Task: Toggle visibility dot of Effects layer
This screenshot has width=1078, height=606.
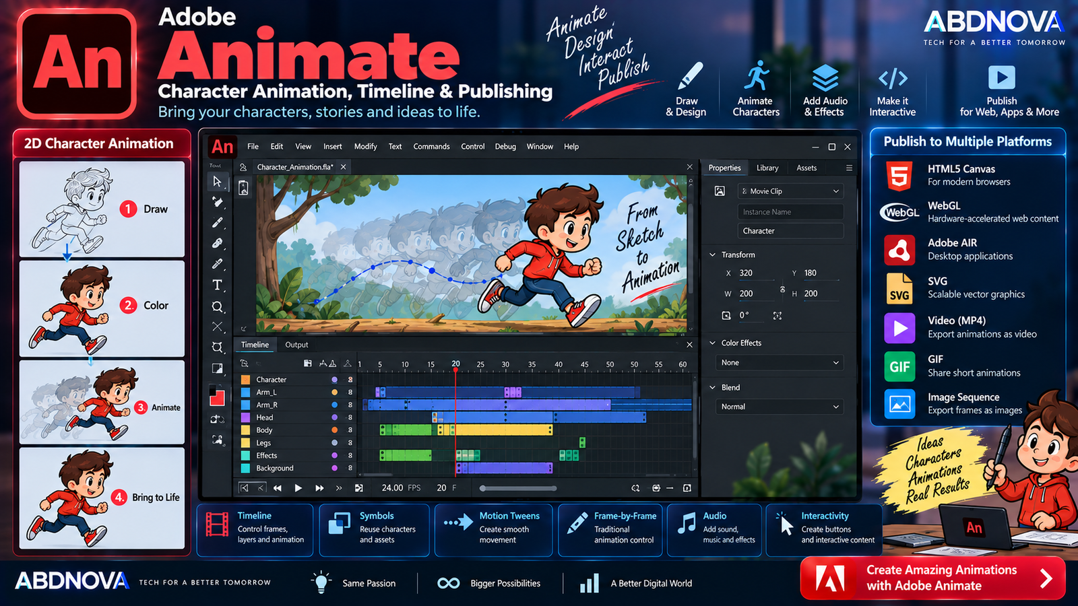Action: [x=334, y=455]
